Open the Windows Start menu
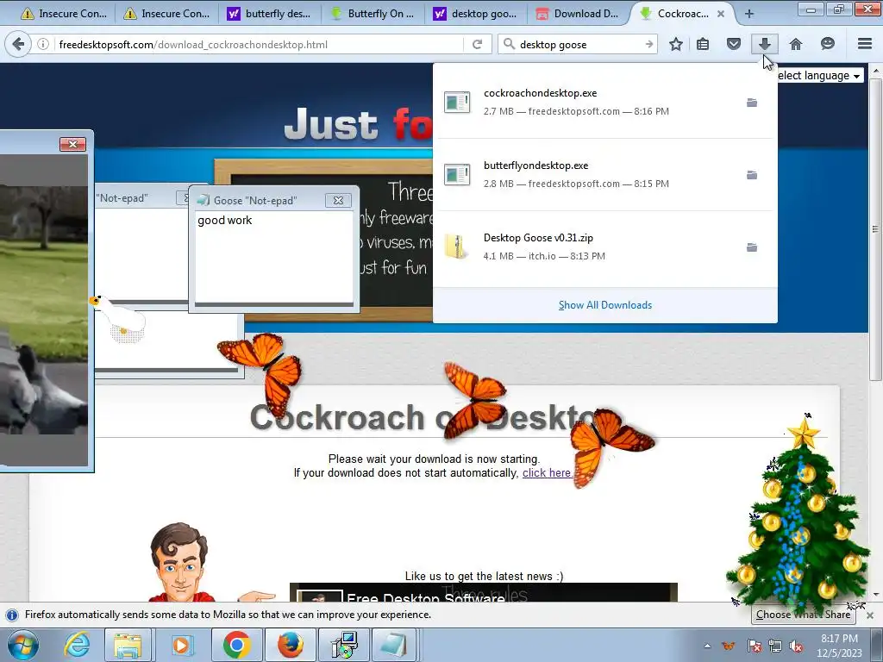This screenshot has width=883, height=662. (x=23, y=645)
